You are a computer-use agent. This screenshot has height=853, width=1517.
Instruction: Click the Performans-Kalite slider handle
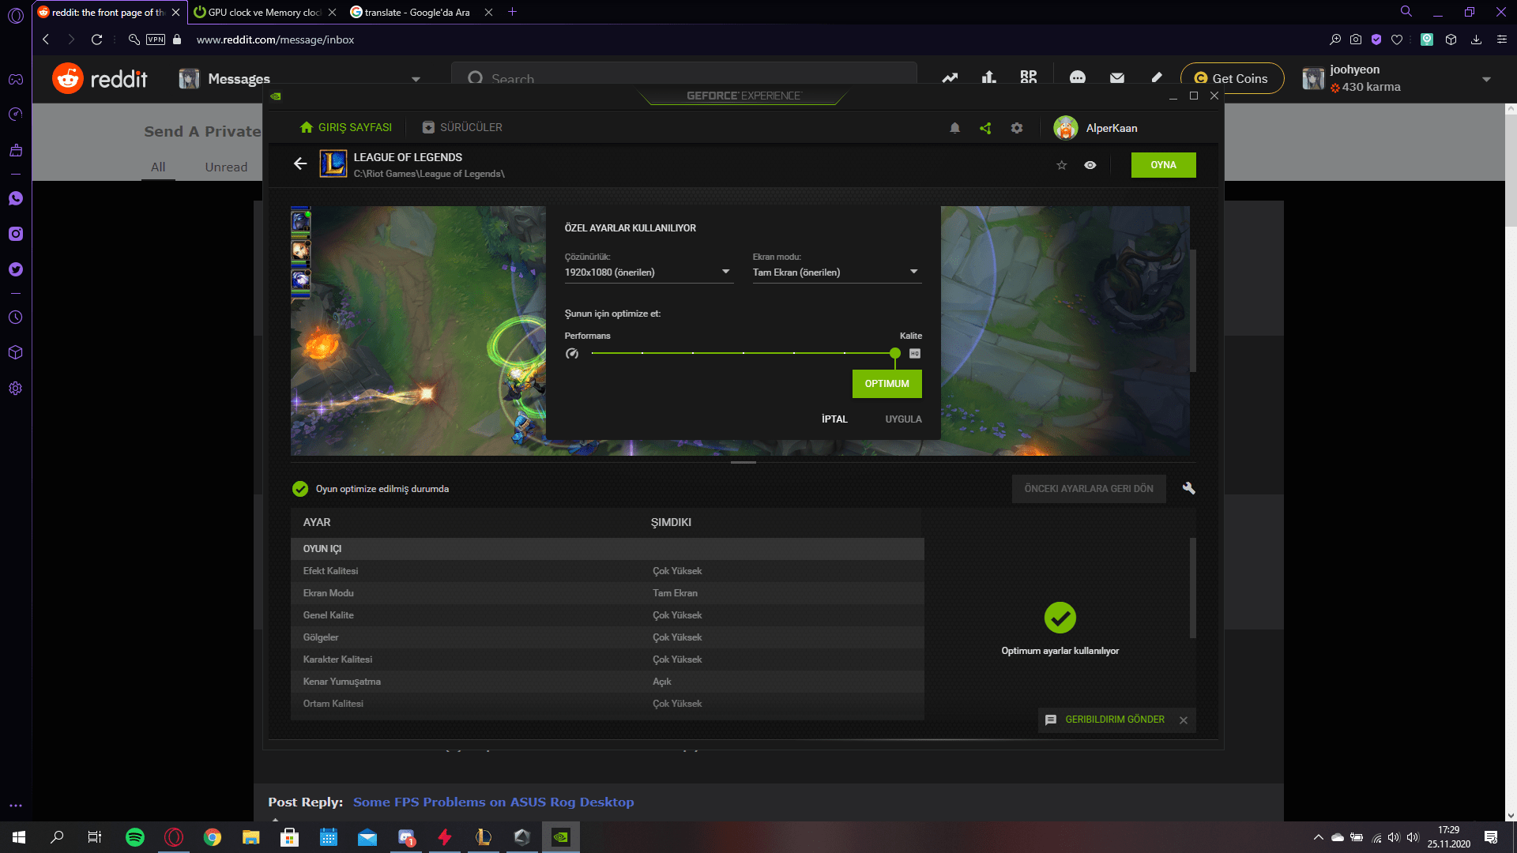894,353
